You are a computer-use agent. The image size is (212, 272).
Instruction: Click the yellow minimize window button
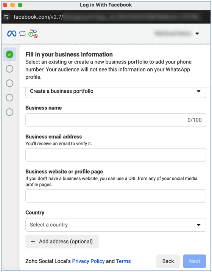(12, 5)
